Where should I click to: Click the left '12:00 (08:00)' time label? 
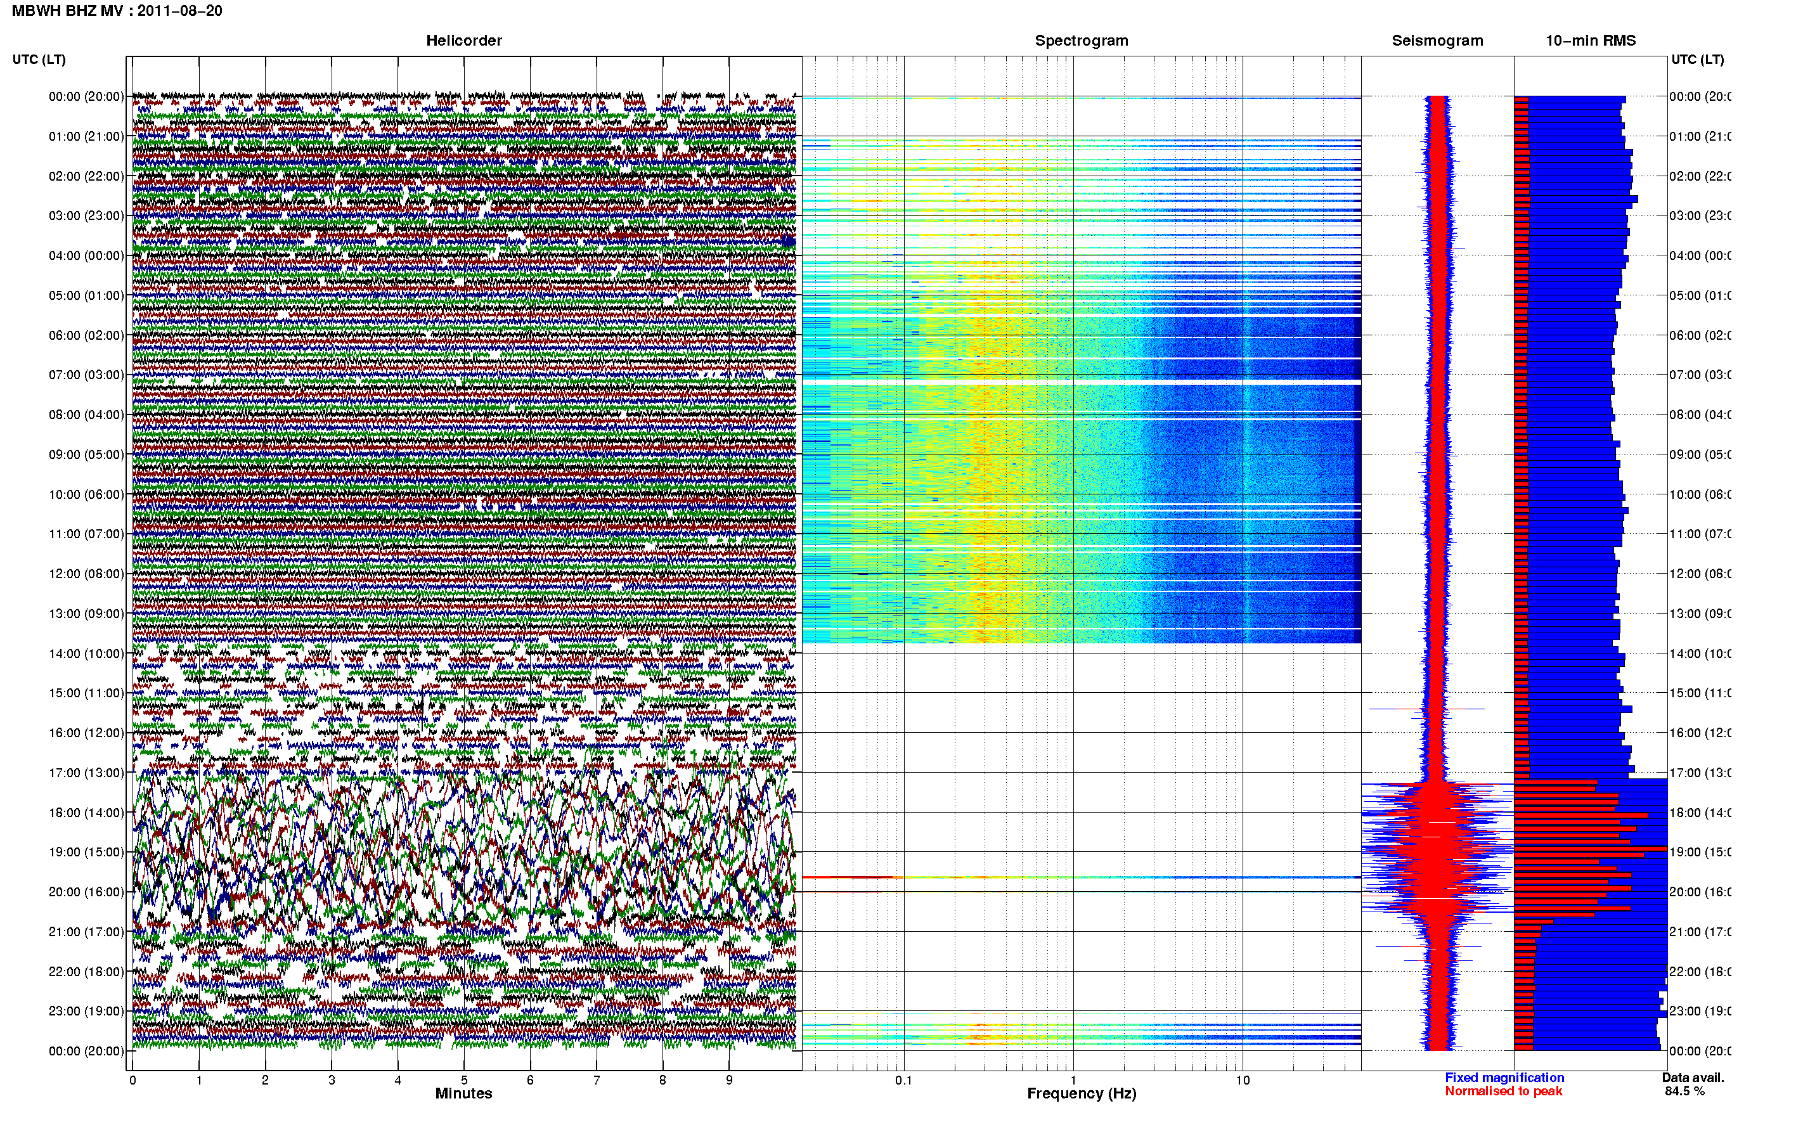tap(86, 573)
